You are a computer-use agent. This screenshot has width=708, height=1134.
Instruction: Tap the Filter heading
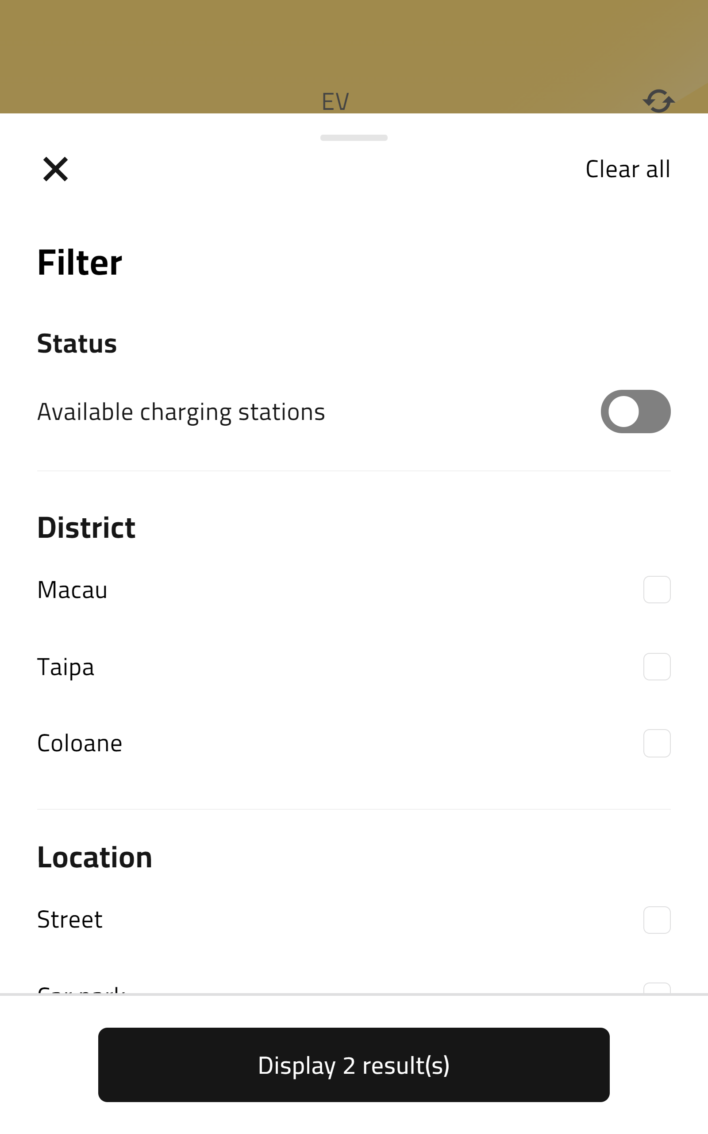(x=80, y=262)
